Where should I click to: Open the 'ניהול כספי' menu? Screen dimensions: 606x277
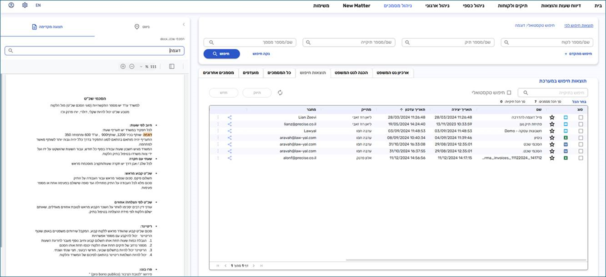tap(473, 5)
